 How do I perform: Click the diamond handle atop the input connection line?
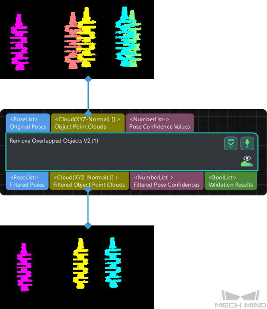pyautogui.click(x=88, y=79)
